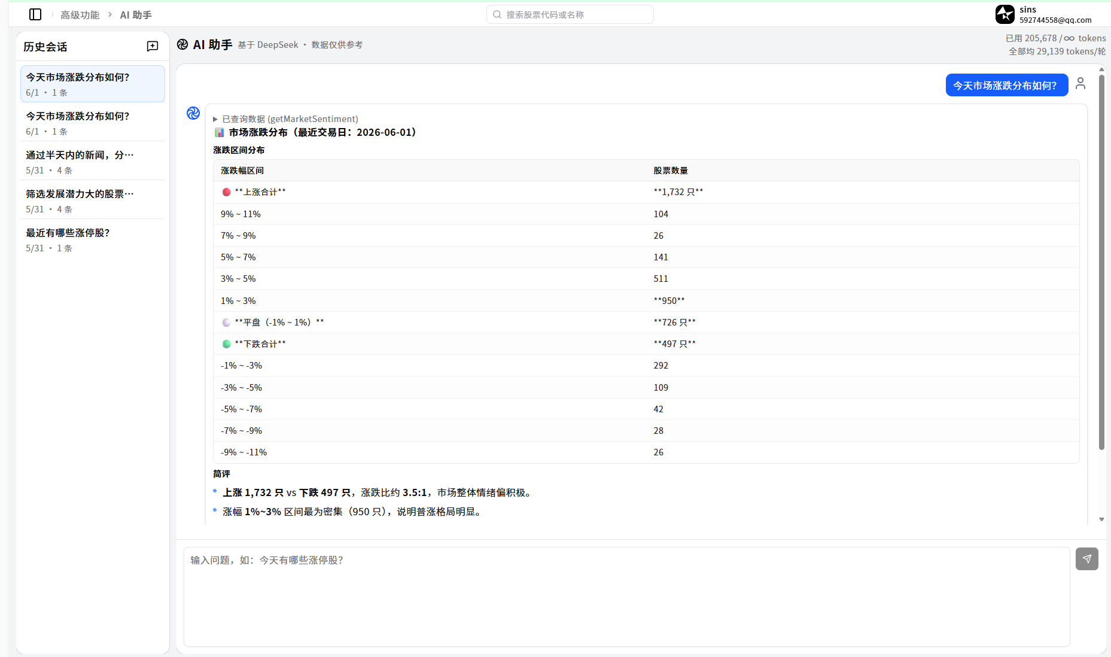
Task: Click 基于 DeepSeek subtitle text
Action: coord(268,45)
